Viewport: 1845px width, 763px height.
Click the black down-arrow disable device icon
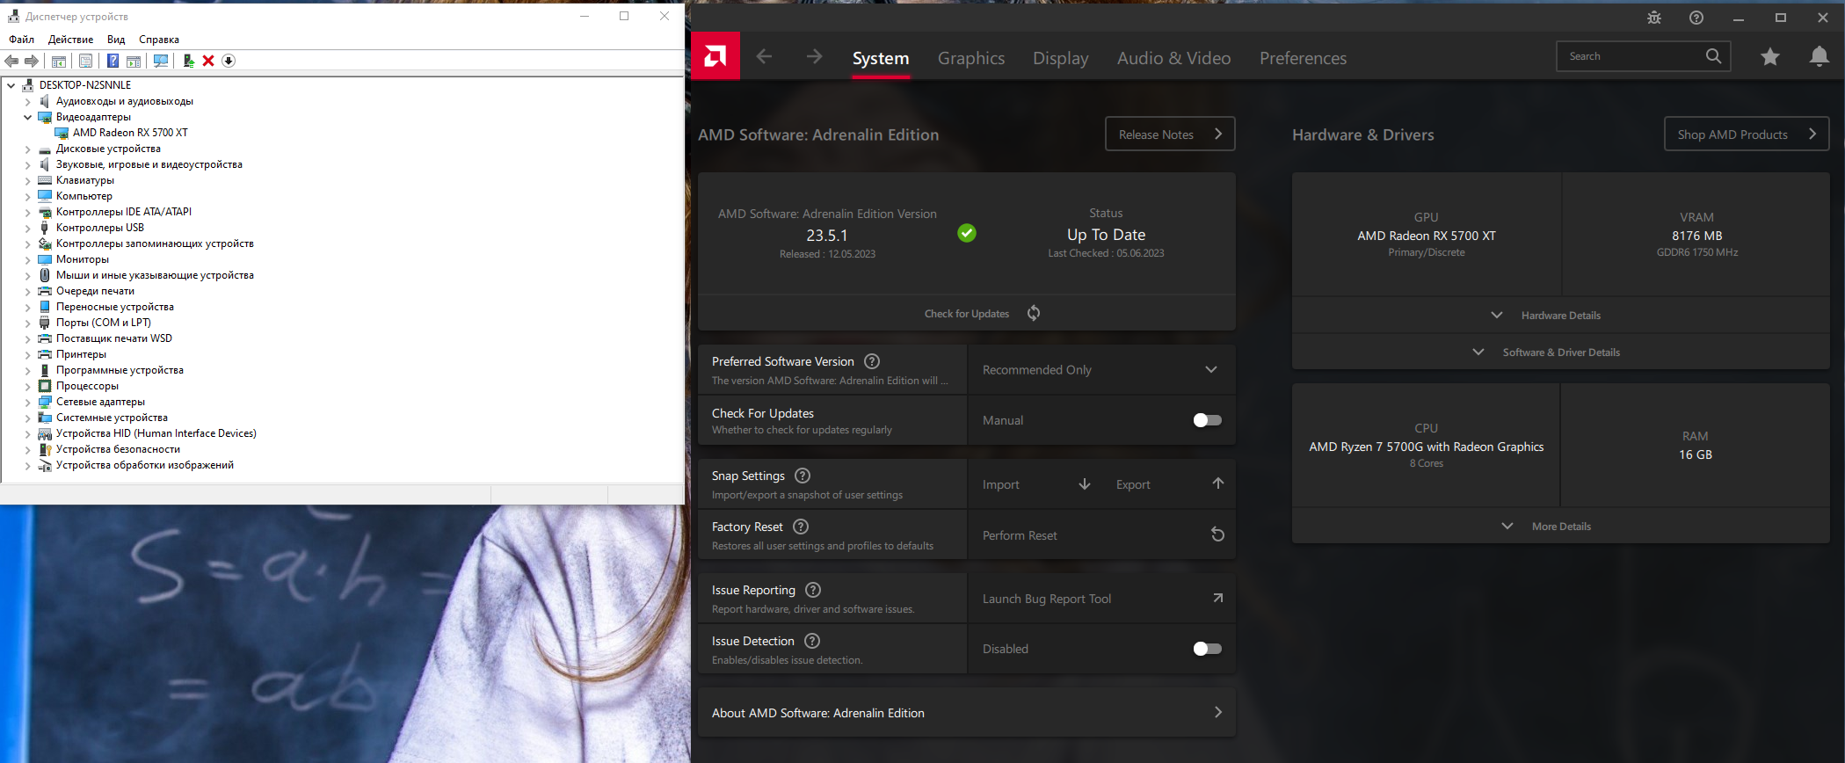pos(229,61)
